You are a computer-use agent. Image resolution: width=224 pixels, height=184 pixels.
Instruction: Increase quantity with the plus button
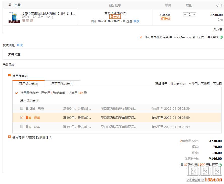tap(194, 14)
